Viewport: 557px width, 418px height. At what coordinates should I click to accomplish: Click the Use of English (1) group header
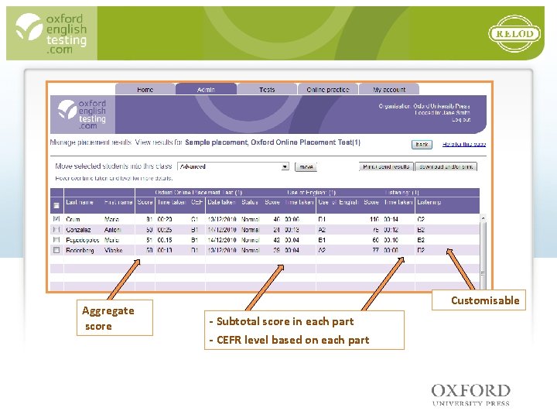pyautogui.click(x=311, y=192)
